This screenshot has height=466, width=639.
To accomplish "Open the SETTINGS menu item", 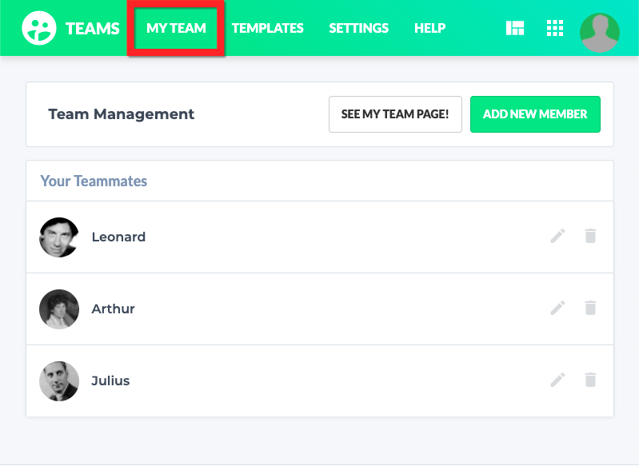I will click(358, 28).
